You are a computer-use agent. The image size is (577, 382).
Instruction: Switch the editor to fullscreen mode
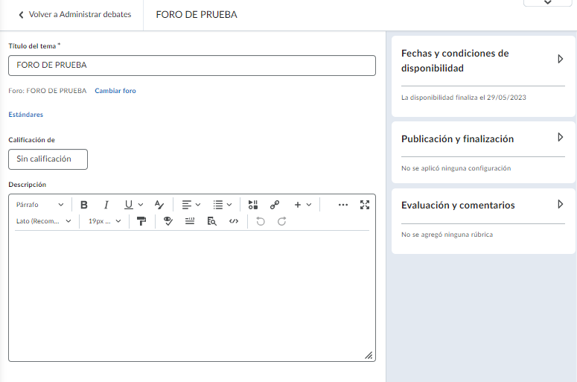click(365, 205)
